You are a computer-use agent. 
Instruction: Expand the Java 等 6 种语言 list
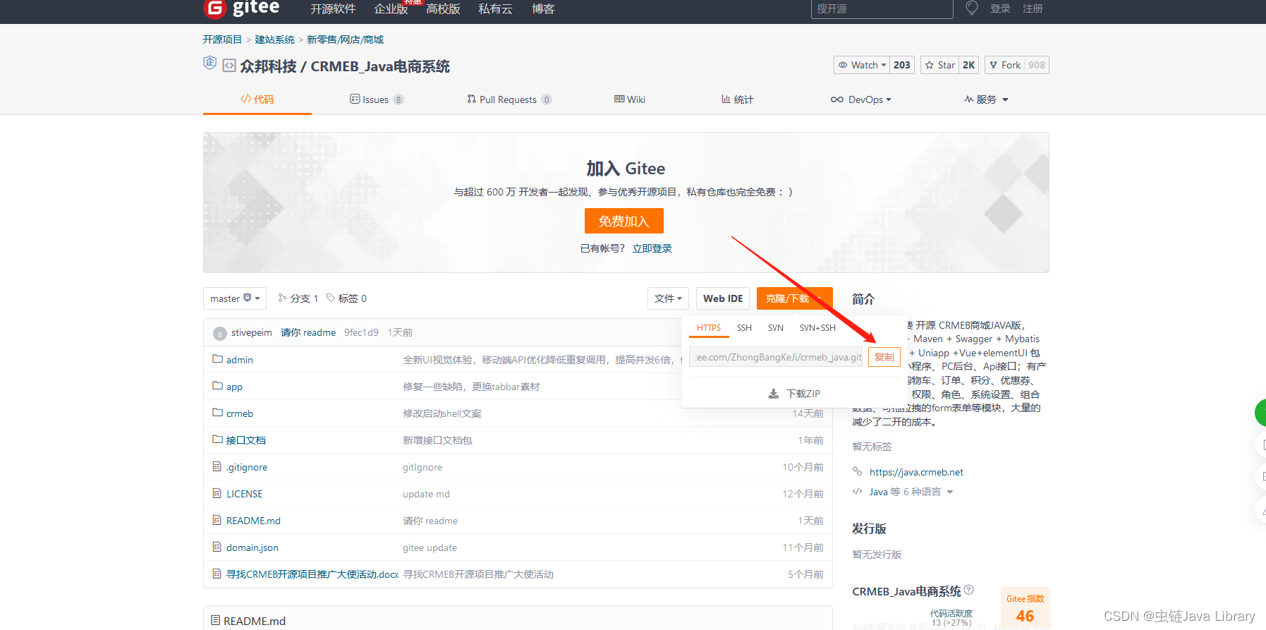[911, 492]
